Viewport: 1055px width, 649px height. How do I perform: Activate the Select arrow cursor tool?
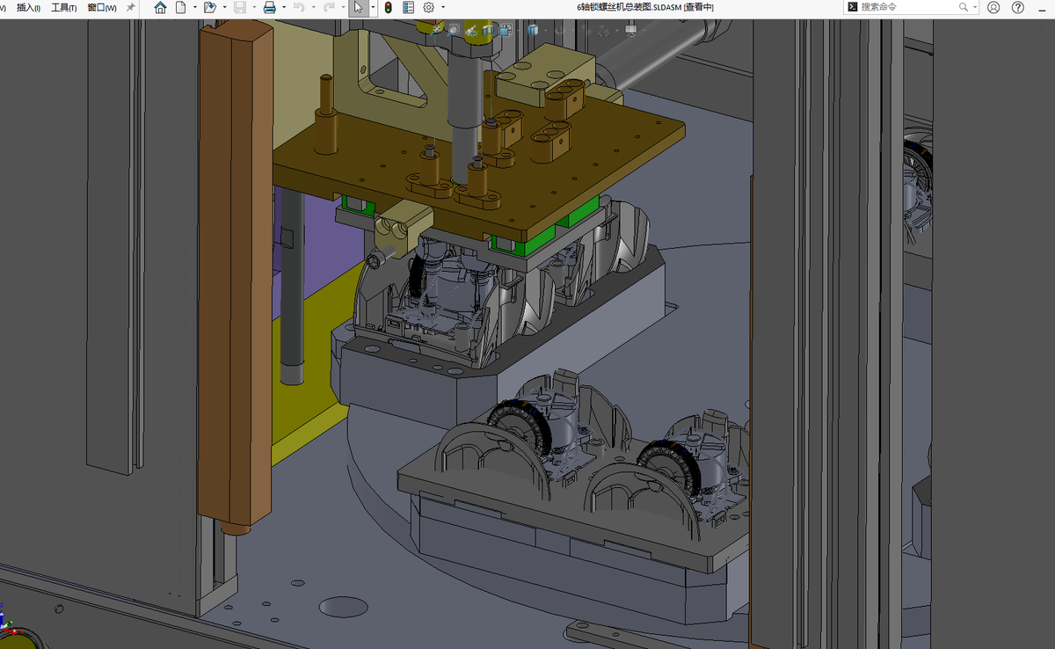[358, 7]
